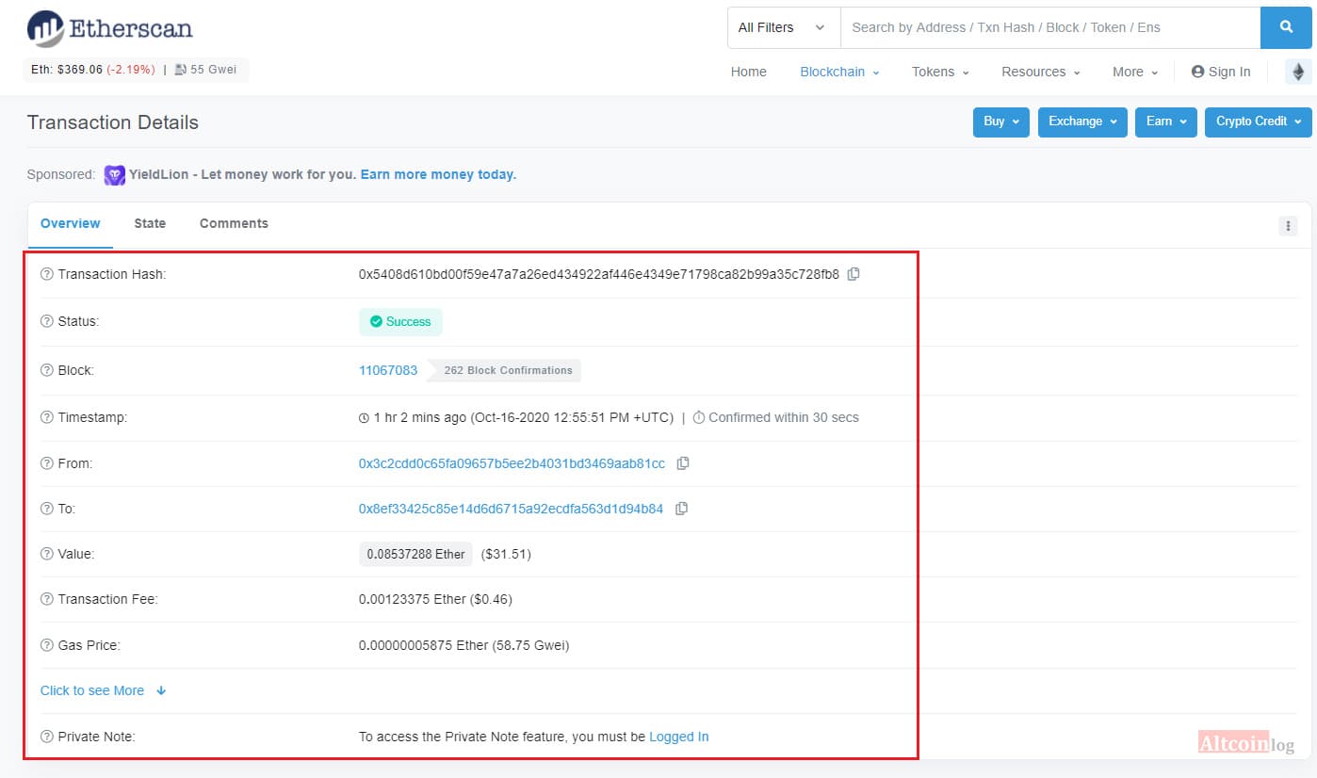
Task: Click the help icon beside Transaction Hash
Action: point(47,274)
